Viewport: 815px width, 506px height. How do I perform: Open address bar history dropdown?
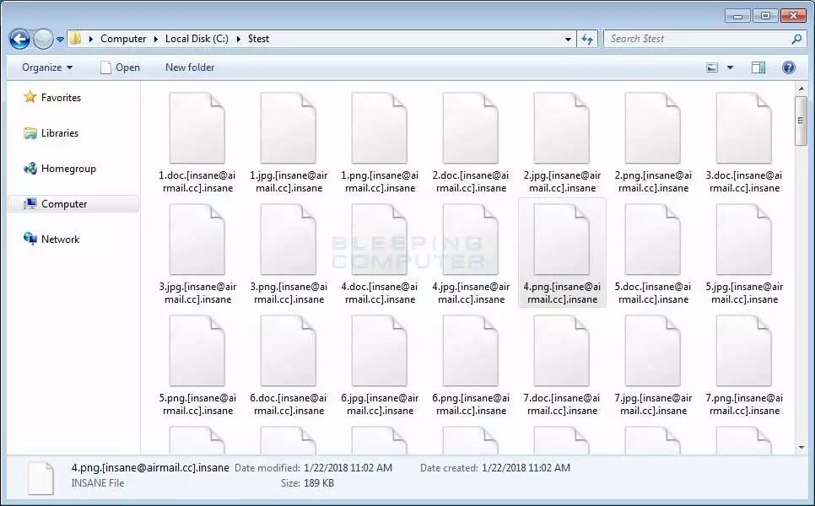point(568,39)
